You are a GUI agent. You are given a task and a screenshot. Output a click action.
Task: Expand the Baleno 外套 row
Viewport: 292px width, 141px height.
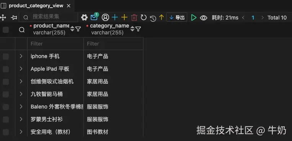tap(21, 107)
